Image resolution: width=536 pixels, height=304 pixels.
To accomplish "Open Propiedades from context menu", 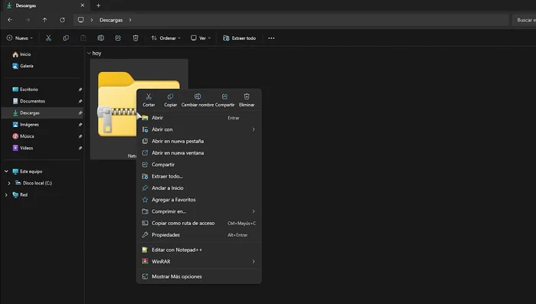I will 199,234.
